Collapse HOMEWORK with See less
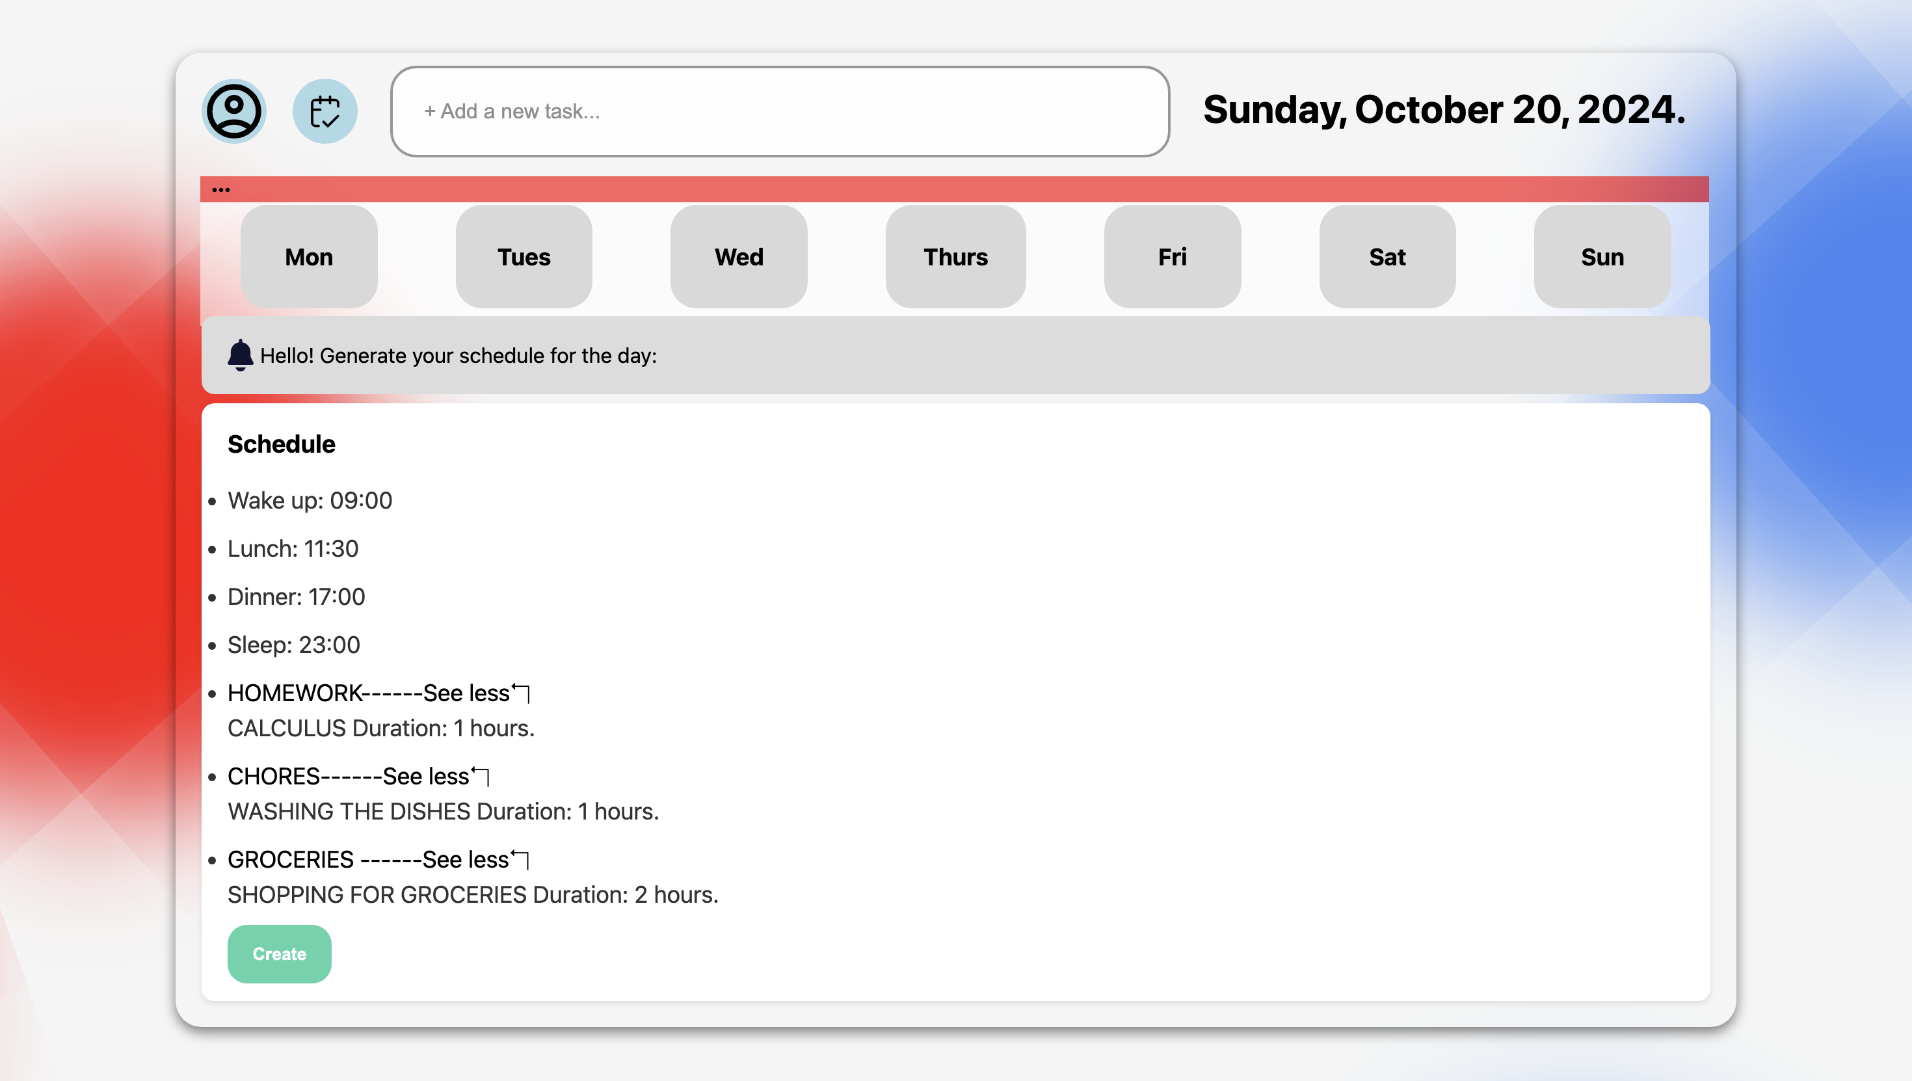 466,693
